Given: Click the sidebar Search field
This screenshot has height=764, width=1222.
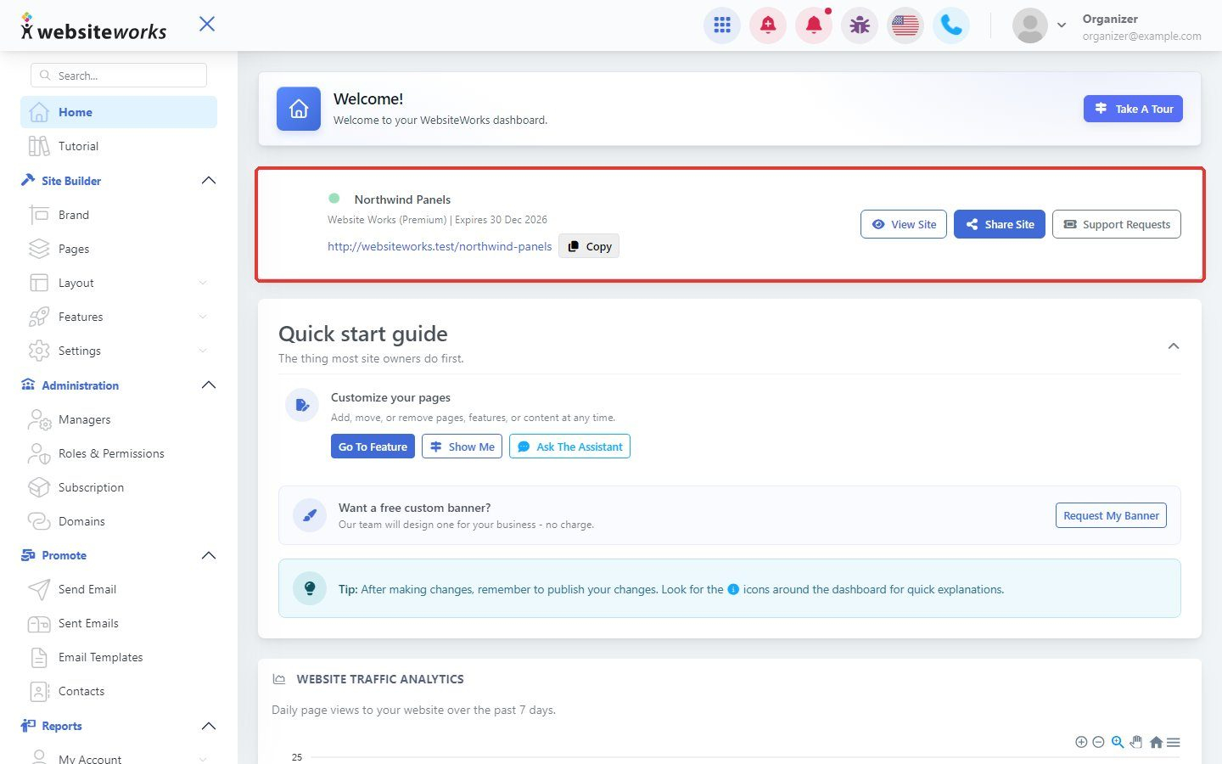Looking at the screenshot, I should coord(119,76).
